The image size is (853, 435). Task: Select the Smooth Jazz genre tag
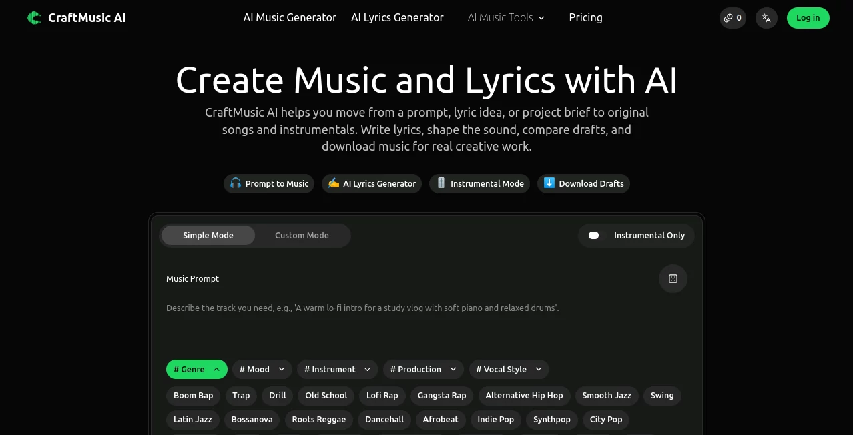(607, 396)
